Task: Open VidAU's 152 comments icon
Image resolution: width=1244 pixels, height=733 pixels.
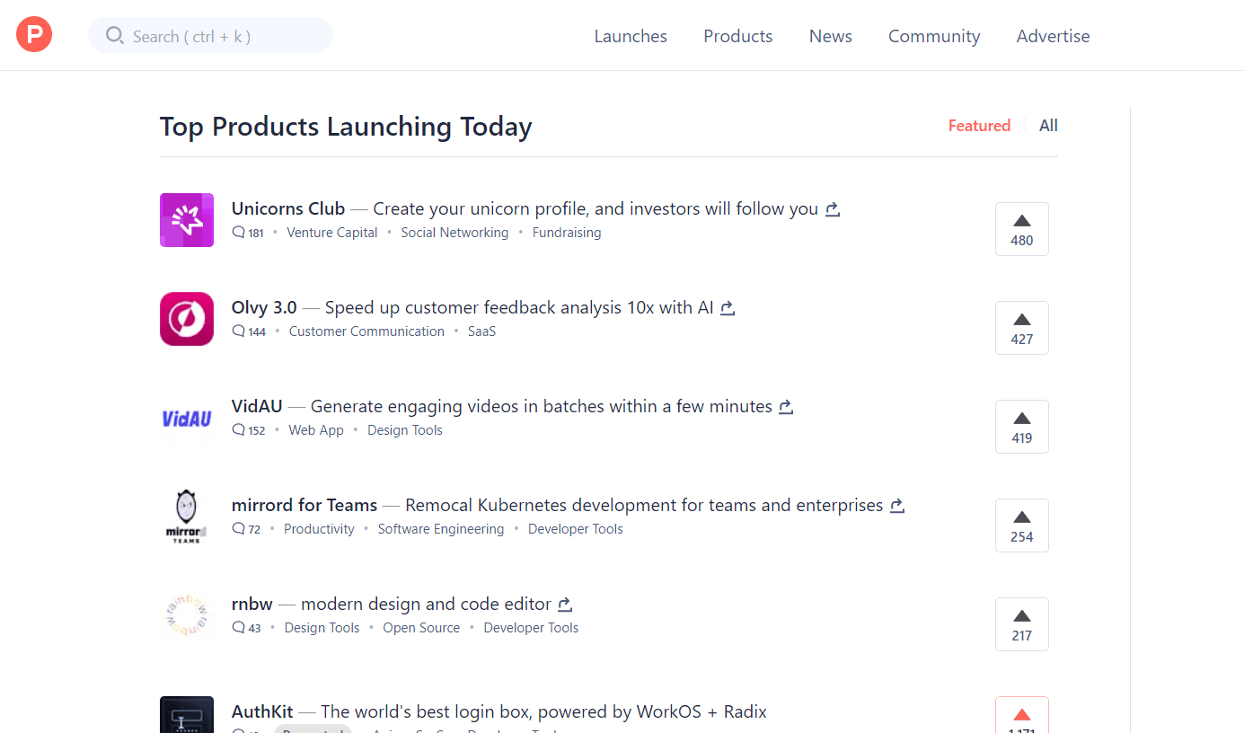Action: pos(238,430)
